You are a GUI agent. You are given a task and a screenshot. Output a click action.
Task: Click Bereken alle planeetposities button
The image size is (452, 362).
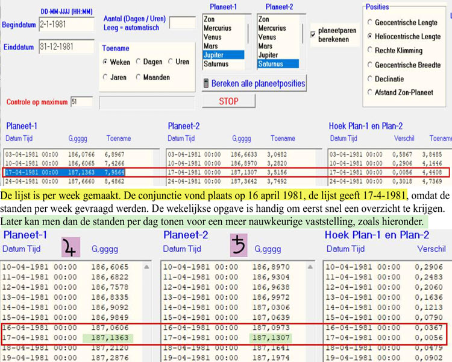[x=254, y=83]
